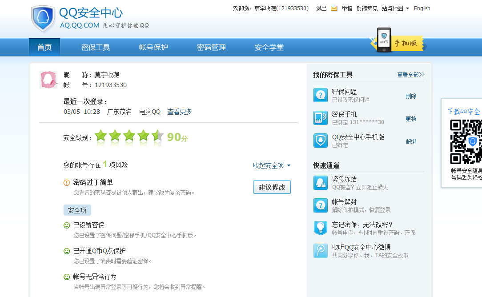
Task: Click the 安全项 label tab
Action: tap(77, 210)
